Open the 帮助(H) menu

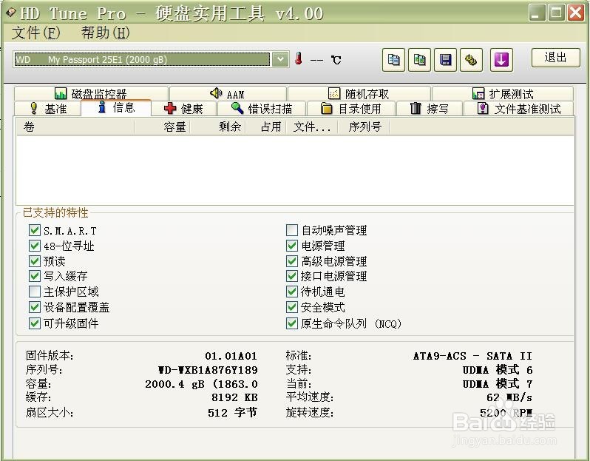tap(105, 33)
